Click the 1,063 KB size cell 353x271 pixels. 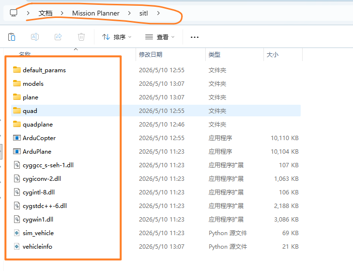click(x=286, y=179)
